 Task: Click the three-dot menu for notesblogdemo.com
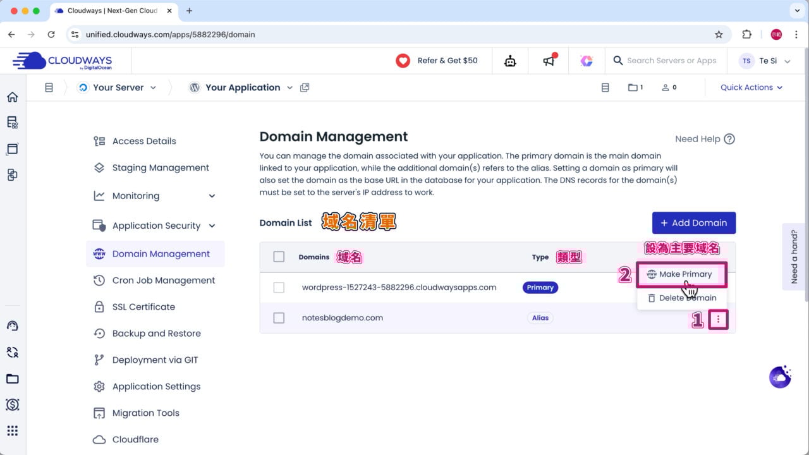pyautogui.click(x=718, y=320)
